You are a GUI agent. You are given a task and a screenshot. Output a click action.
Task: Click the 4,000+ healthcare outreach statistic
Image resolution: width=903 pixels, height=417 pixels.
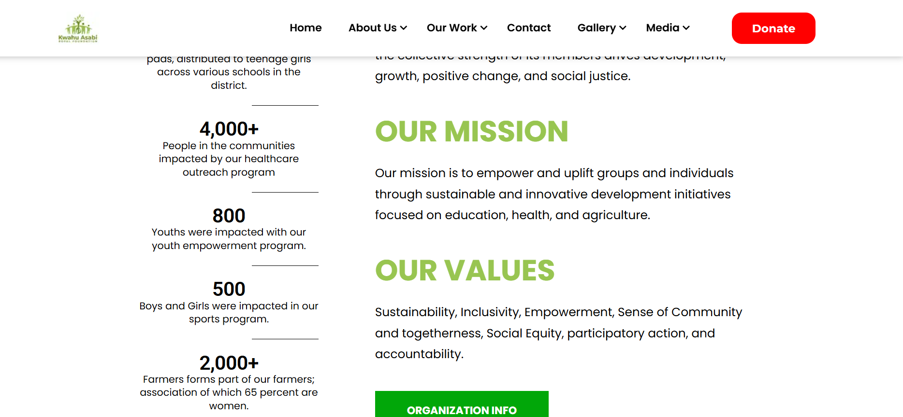coord(229,129)
